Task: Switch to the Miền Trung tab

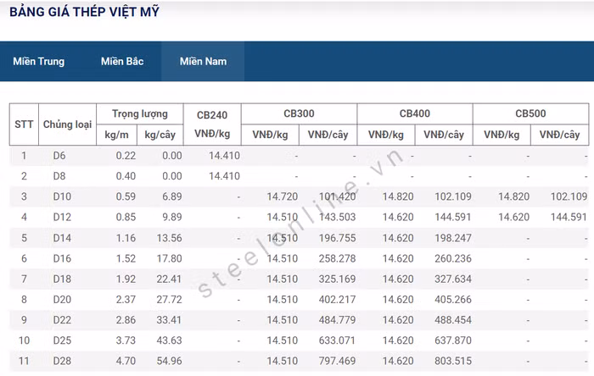Action: (x=38, y=62)
